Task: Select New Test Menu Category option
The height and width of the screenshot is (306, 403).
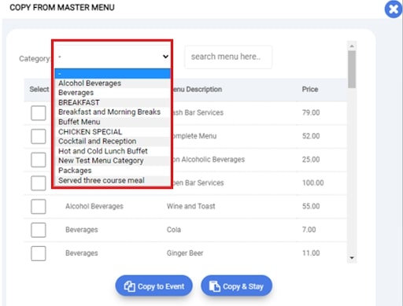Action: [x=113, y=160]
